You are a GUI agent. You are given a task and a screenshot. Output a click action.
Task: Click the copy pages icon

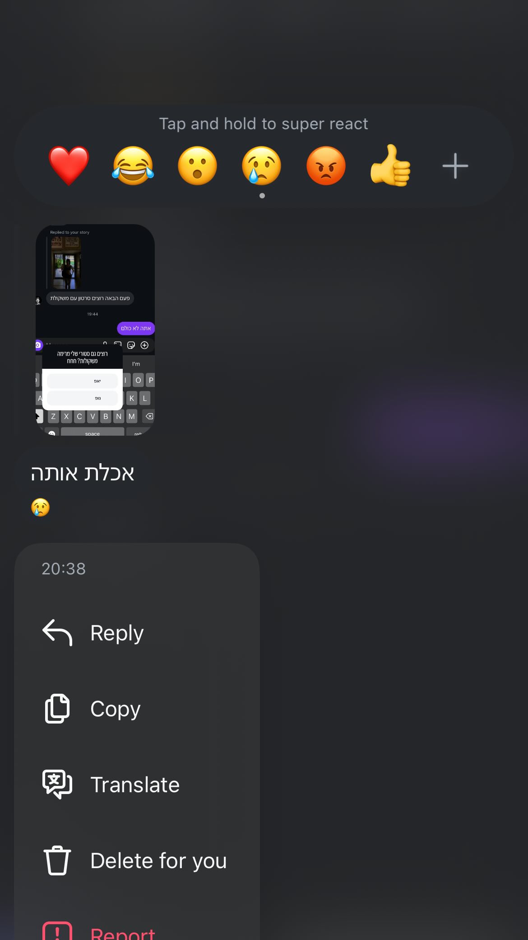click(57, 709)
